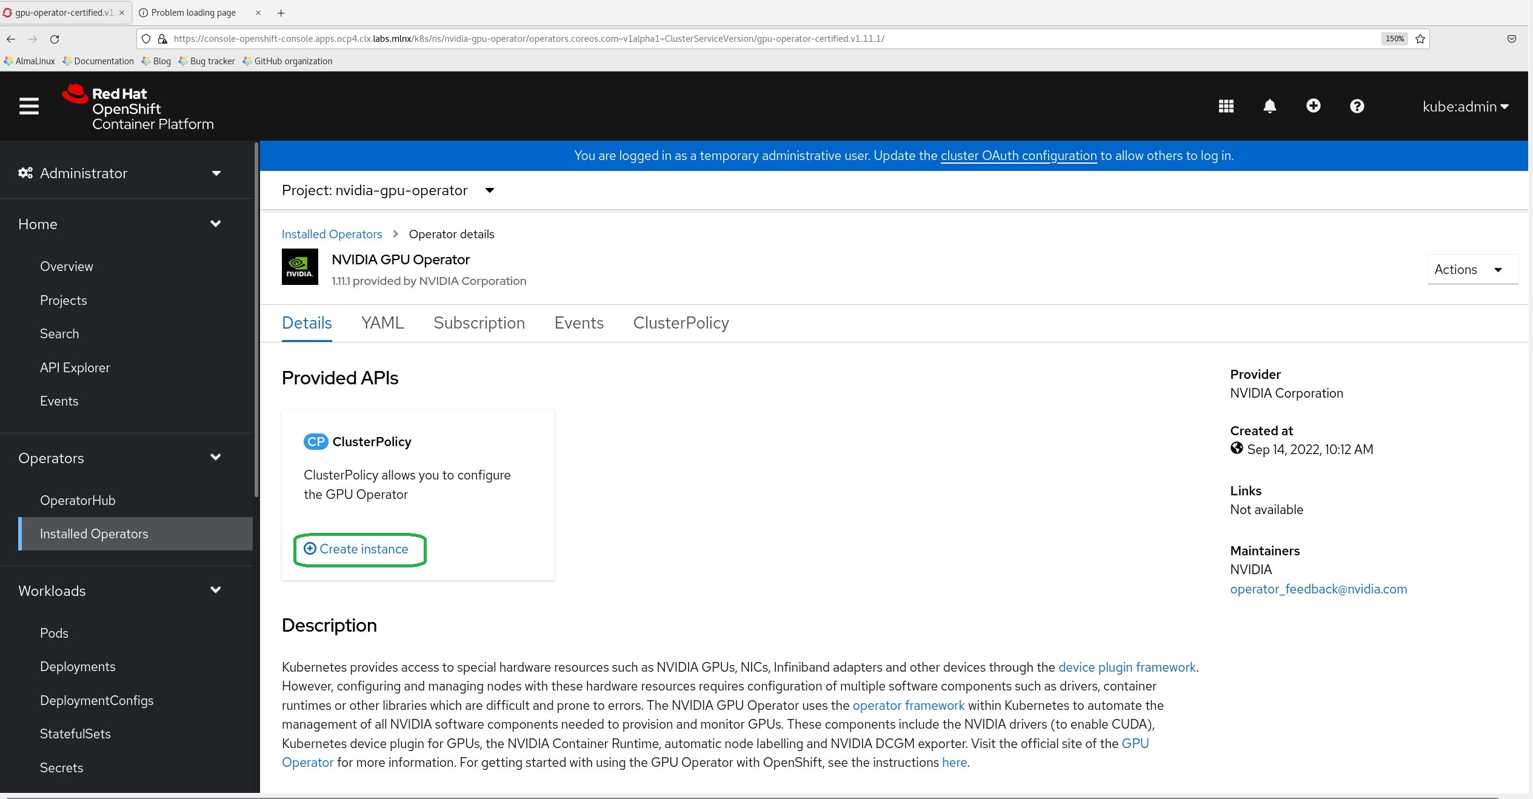Open the Project nvidia-gpu-operator dropdown
The image size is (1533, 799).
pos(389,190)
